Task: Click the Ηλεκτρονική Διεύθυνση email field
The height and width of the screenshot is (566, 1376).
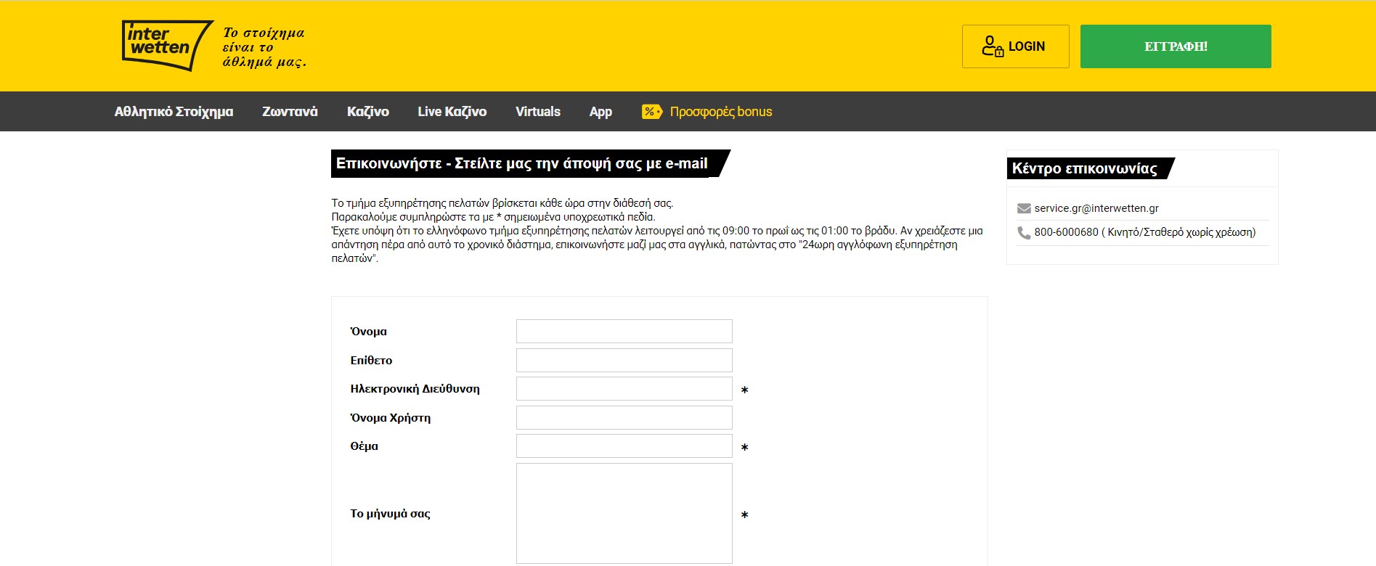Action: (624, 389)
